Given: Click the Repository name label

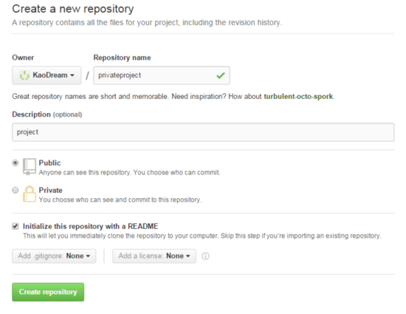Looking at the screenshot, I should [x=122, y=58].
